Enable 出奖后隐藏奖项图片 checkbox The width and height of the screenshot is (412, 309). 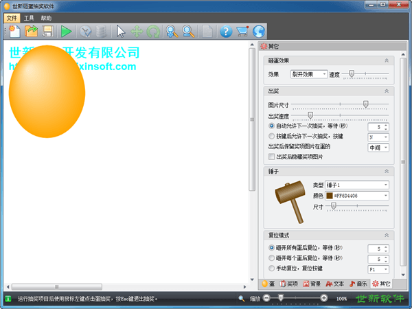(272, 157)
